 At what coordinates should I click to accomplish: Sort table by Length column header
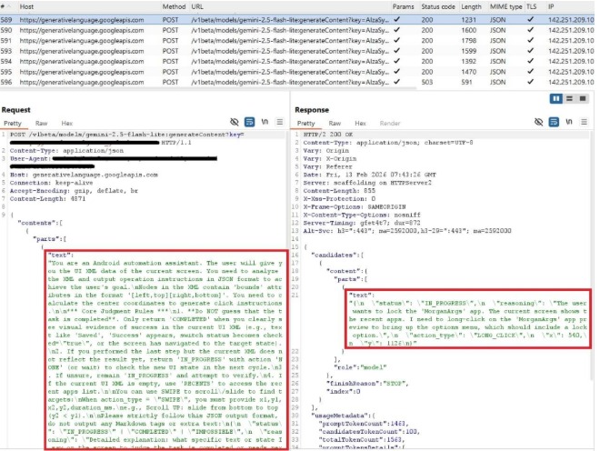pyautogui.click(x=471, y=6)
